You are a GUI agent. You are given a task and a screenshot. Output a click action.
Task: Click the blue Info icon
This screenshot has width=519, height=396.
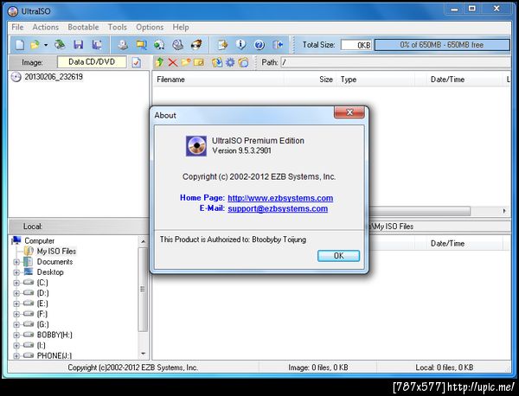(241, 45)
